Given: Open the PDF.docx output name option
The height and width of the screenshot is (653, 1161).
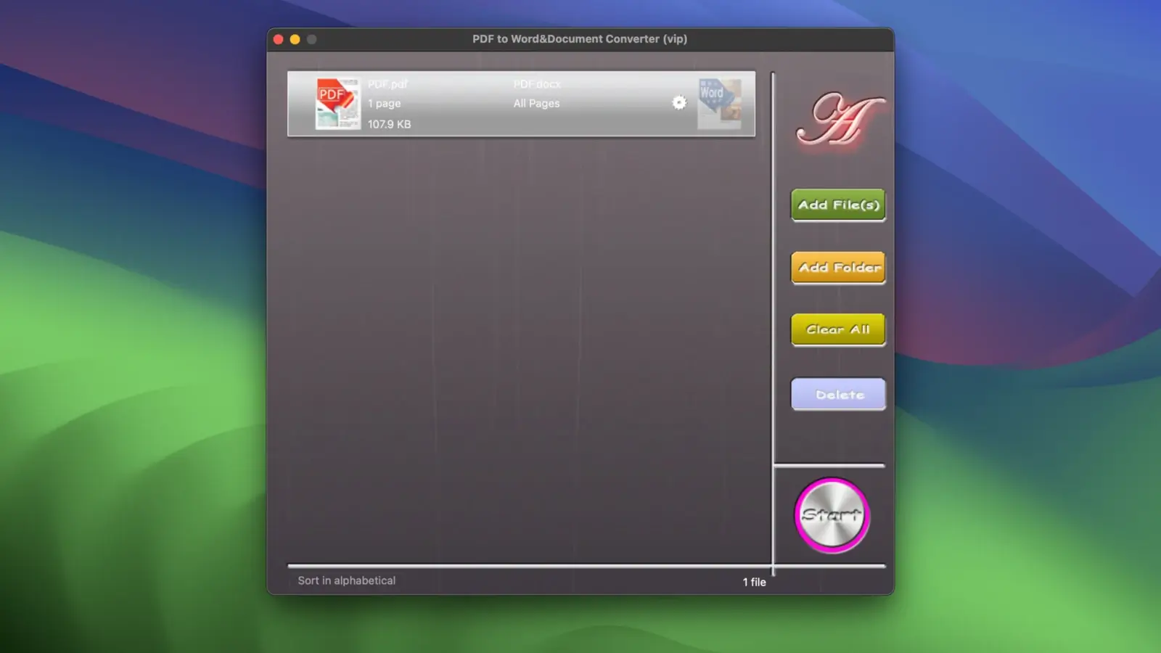Looking at the screenshot, I should click(536, 83).
